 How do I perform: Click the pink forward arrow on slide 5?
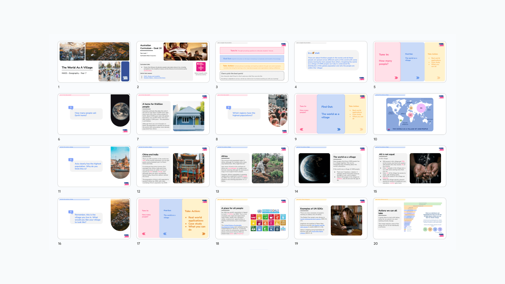point(396,78)
